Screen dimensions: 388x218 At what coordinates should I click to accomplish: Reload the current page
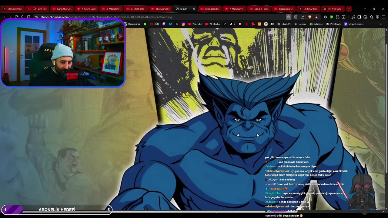(x=16, y=17)
